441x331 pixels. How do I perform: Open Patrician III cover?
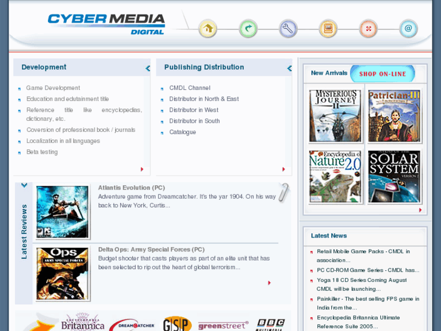click(394, 116)
